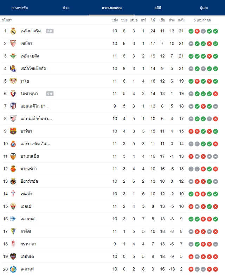The height and width of the screenshot is (279, 225).
Task: Click the 0-0 live score badge beside โอซาซูนา
Action: click(50, 93)
